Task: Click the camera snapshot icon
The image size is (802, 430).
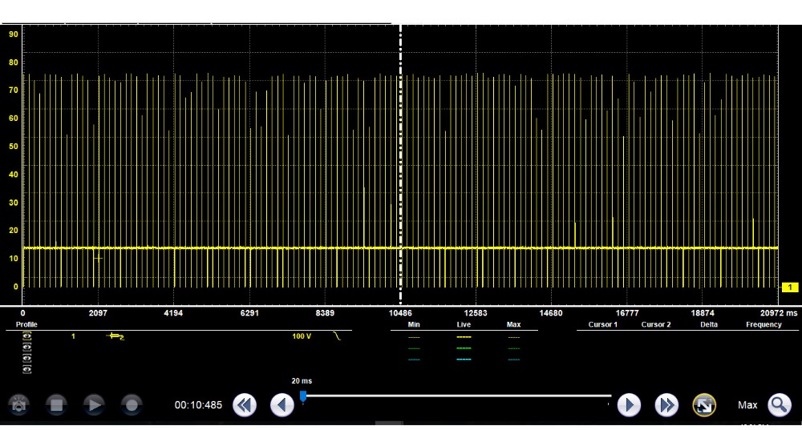Action: click(19, 405)
